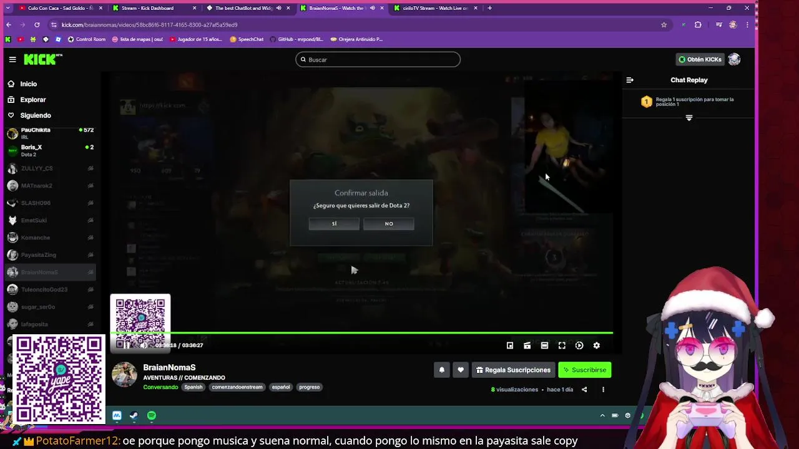The height and width of the screenshot is (449, 799).
Task: Open the Kick sidebar hamburger menu
Action: [x=12, y=59]
